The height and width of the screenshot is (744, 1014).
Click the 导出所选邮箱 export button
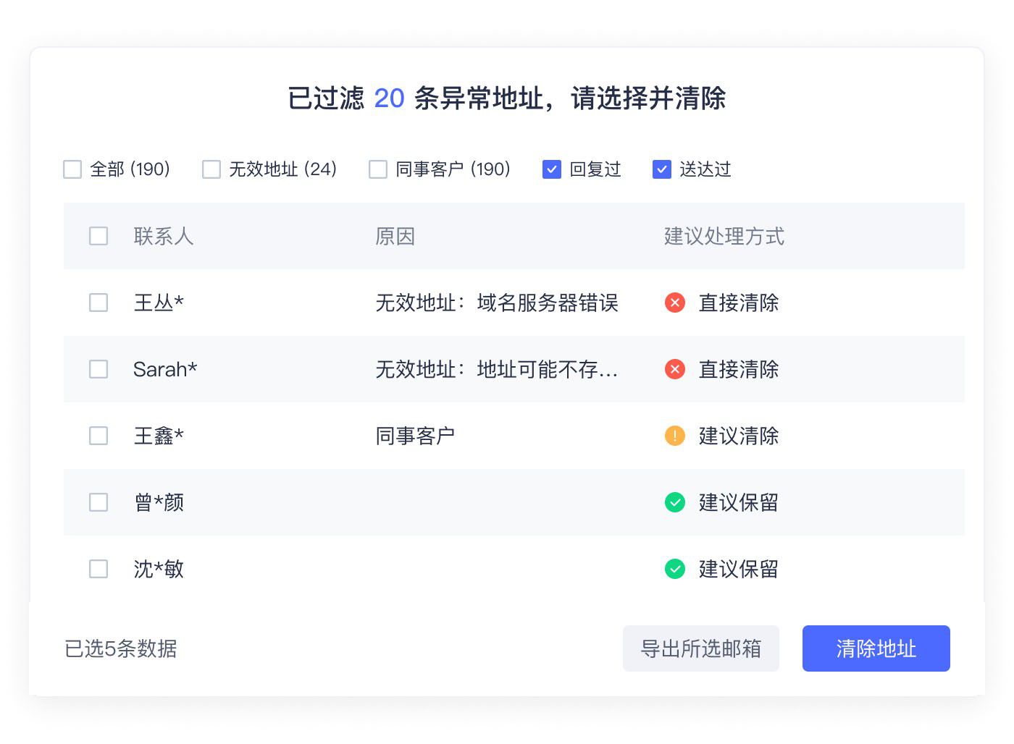[x=700, y=648]
